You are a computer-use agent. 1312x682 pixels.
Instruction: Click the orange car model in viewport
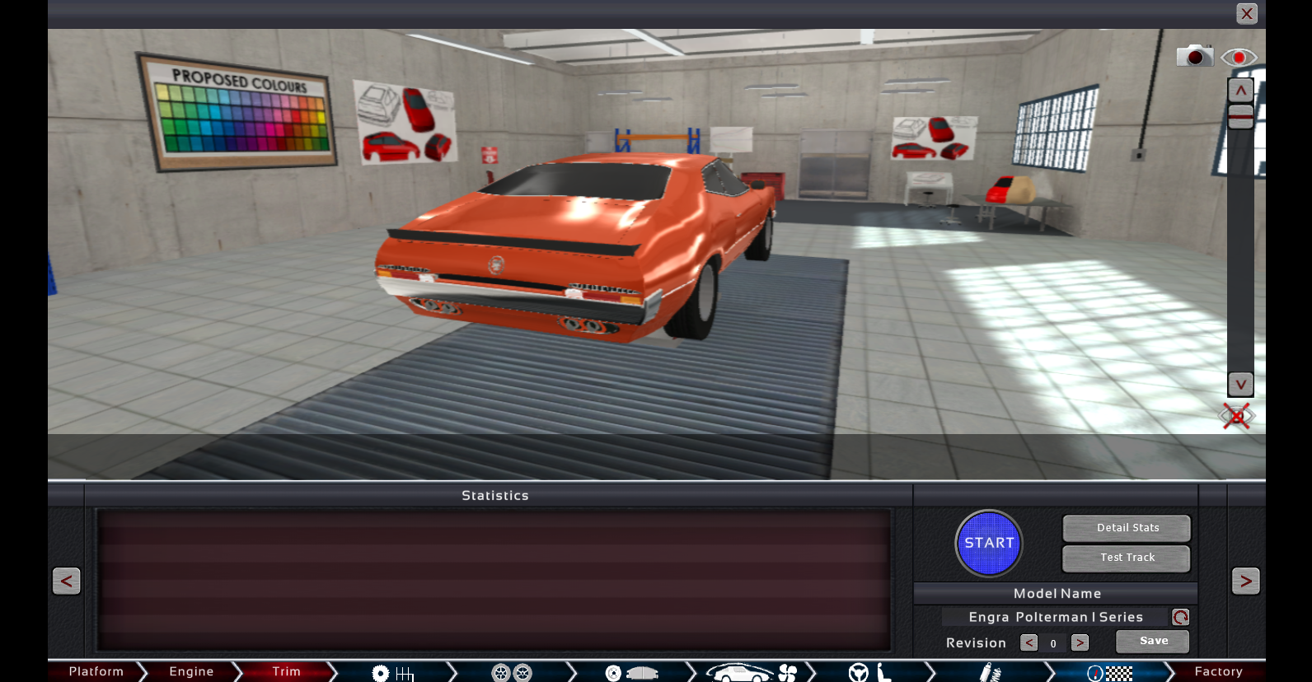(577, 247)
